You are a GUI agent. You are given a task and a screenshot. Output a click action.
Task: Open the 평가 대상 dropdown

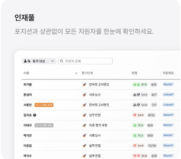pyautogui.click(x=39, y=61)
